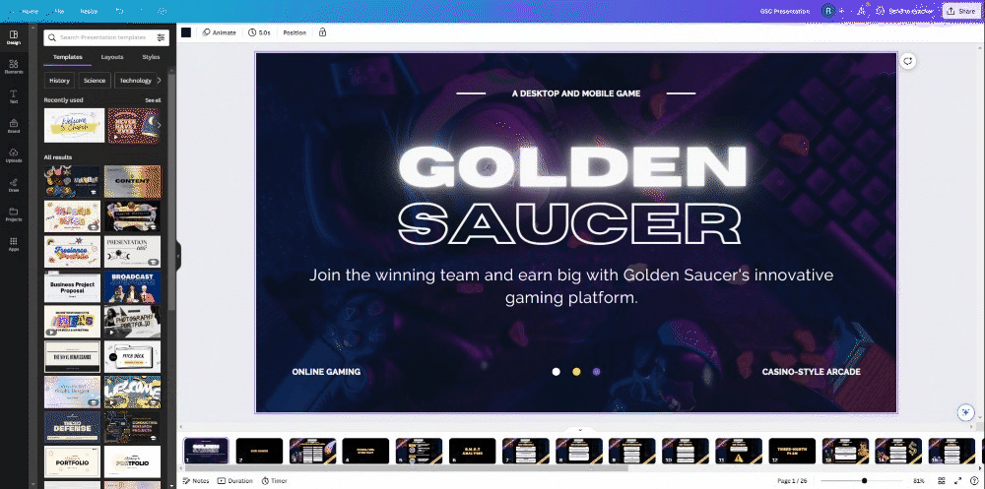This screenshot has height=489, width=985.
Task: Open the Canva Assistant sparkle button
Action: (965, 412)
